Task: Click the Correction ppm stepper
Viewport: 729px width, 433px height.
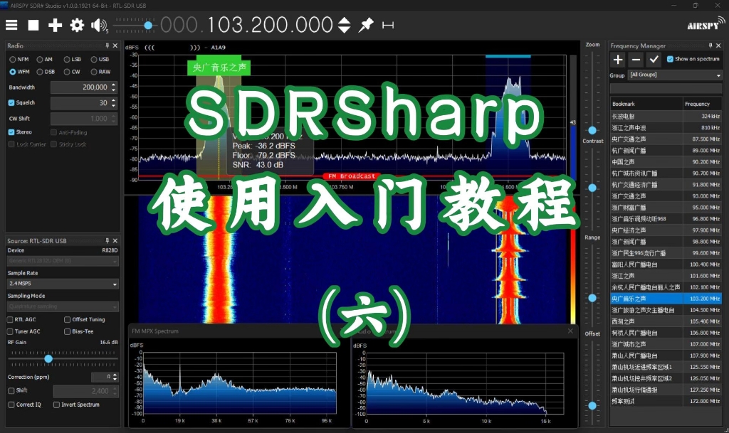Action: pos(115,377)
